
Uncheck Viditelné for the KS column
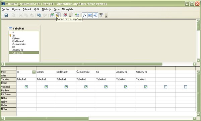pos(106,87)
